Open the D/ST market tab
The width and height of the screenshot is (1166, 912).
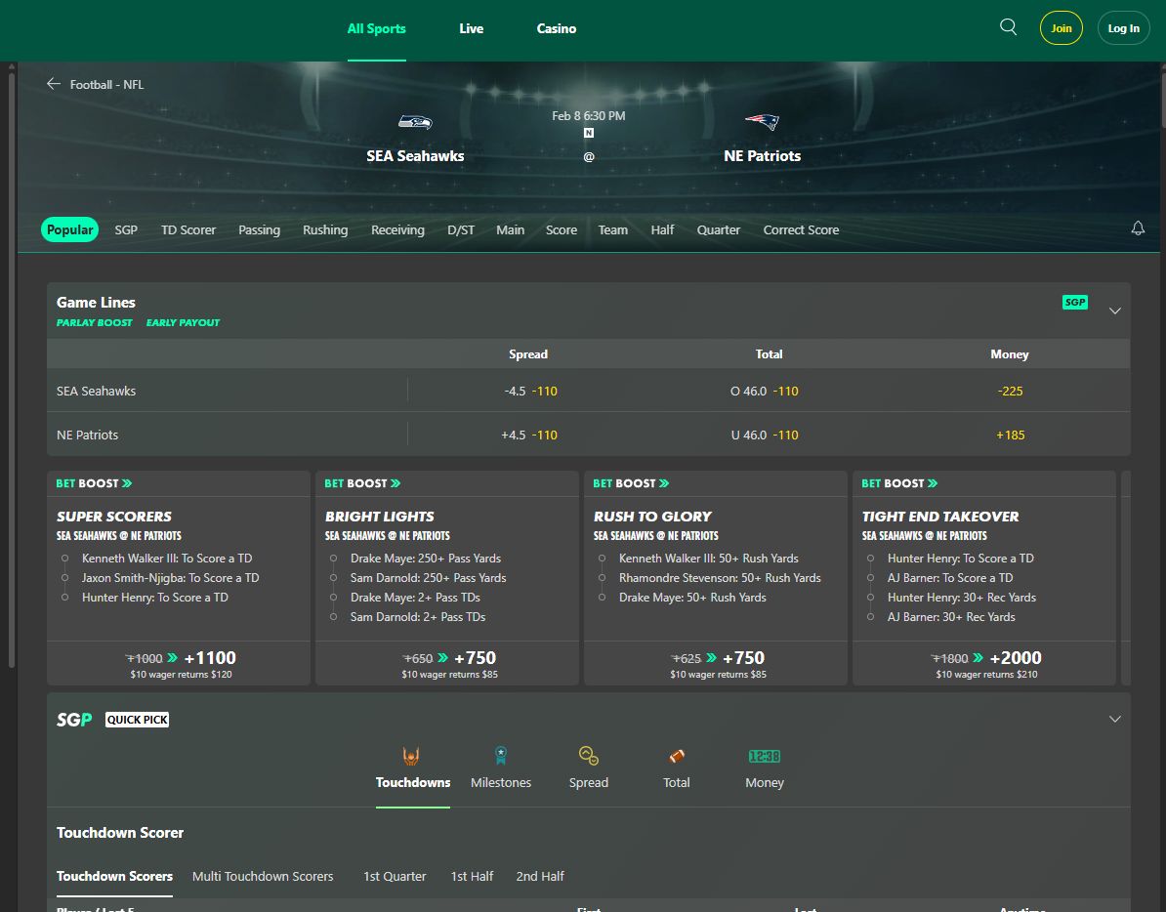(x=460, y=229)
